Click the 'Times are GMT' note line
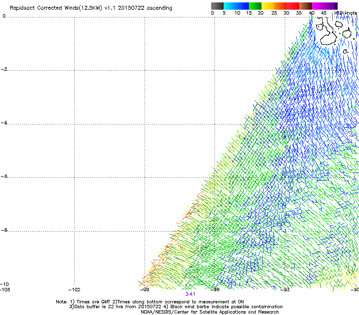359x315 pixels. coord(150,302)
